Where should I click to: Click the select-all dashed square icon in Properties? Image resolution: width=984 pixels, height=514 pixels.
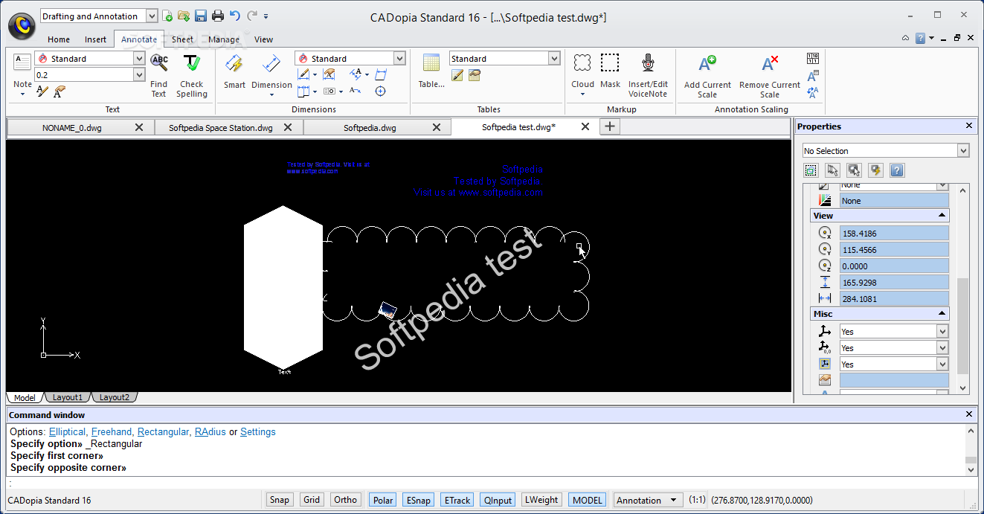(x=811, y=170)
